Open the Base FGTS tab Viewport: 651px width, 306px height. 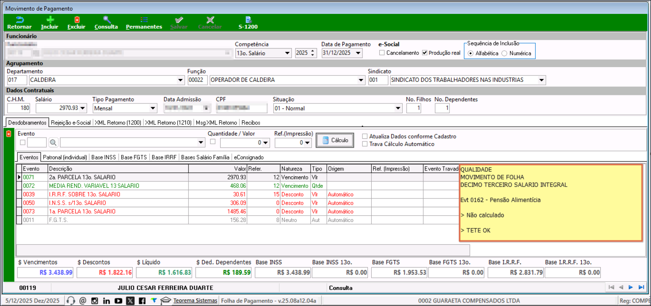coord(133,157)
